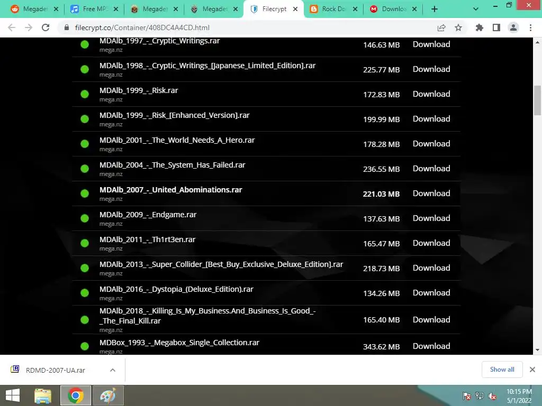Open the taskbar clock showing 10:15 PM

click(x=519, y=396)
